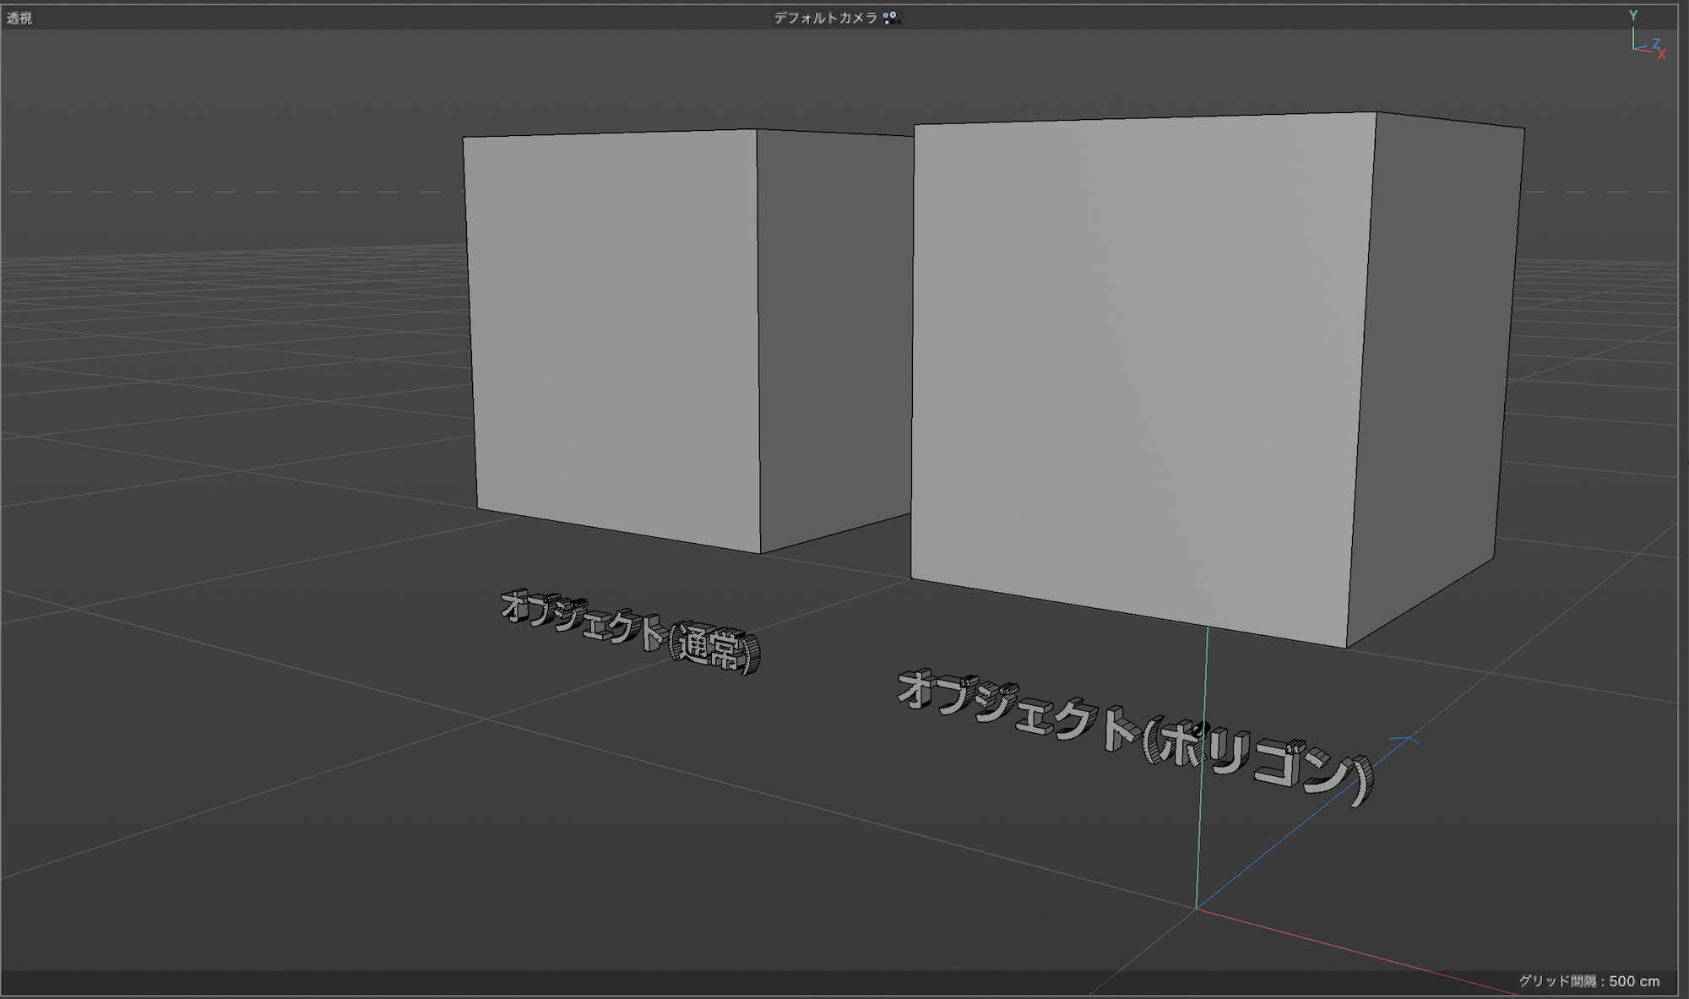Click the red X letter in gizmo

pyautogui.click(x=1661, y=54)
